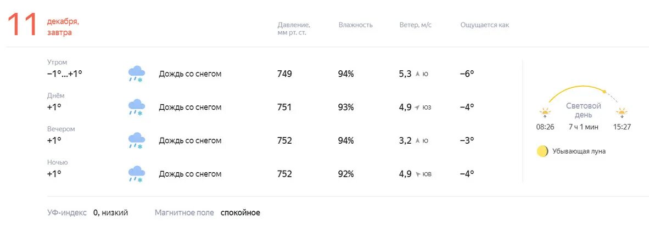Click the morning rain-with-snow weather icon
Screen dimensions: 649x226
[x=136, y=74]
